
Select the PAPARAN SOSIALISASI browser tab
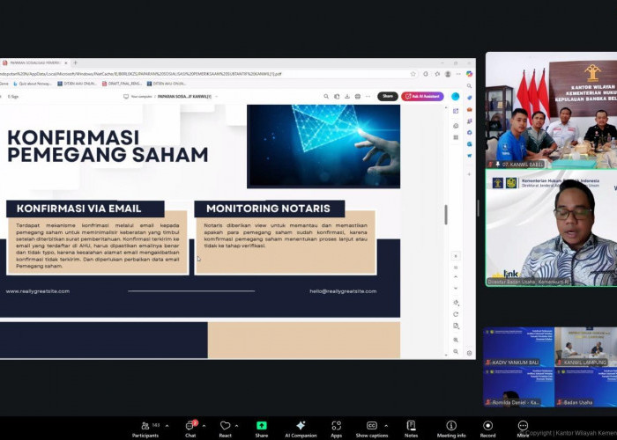(x=34, y=62)
